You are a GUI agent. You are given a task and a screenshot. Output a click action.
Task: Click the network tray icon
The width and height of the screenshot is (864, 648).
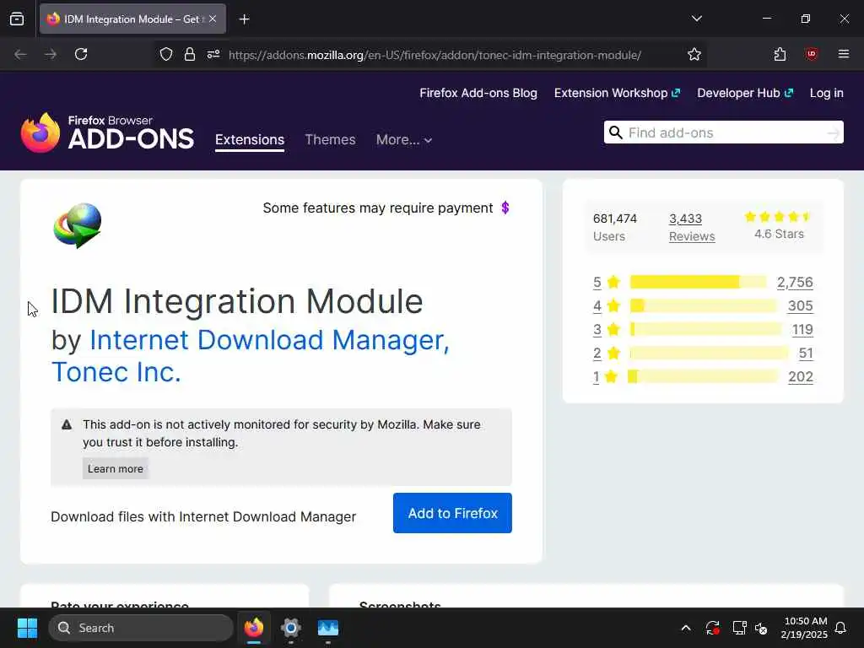tap(739, 628)
